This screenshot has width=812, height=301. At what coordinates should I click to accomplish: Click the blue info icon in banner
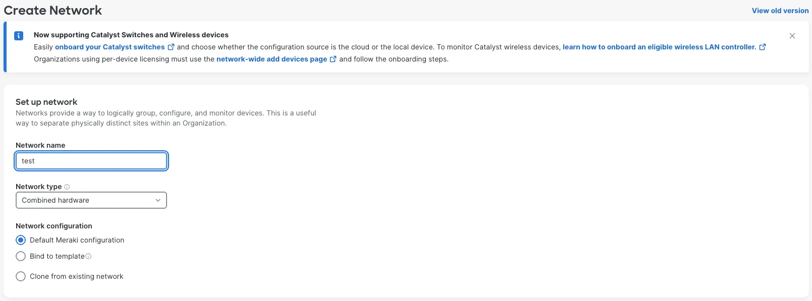[19, 36]
